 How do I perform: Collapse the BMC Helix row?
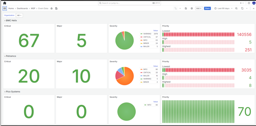pyautogui.click(x=11, y=20)
